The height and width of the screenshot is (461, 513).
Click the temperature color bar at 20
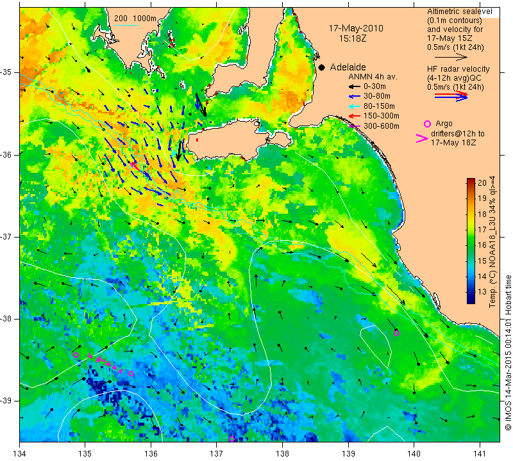[471, 182]
